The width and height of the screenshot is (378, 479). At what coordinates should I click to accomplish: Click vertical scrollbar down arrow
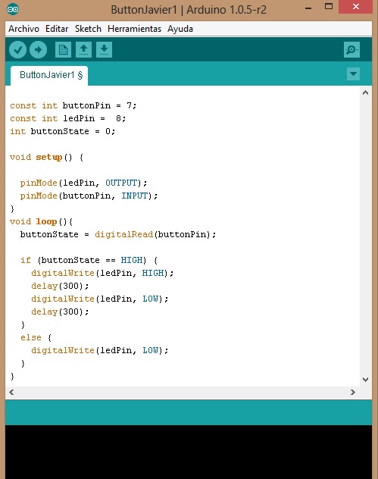click(x=365, y=380)
